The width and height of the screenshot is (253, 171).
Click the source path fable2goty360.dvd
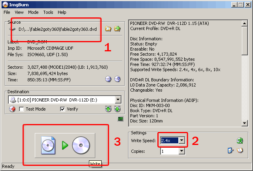[58, 29]
